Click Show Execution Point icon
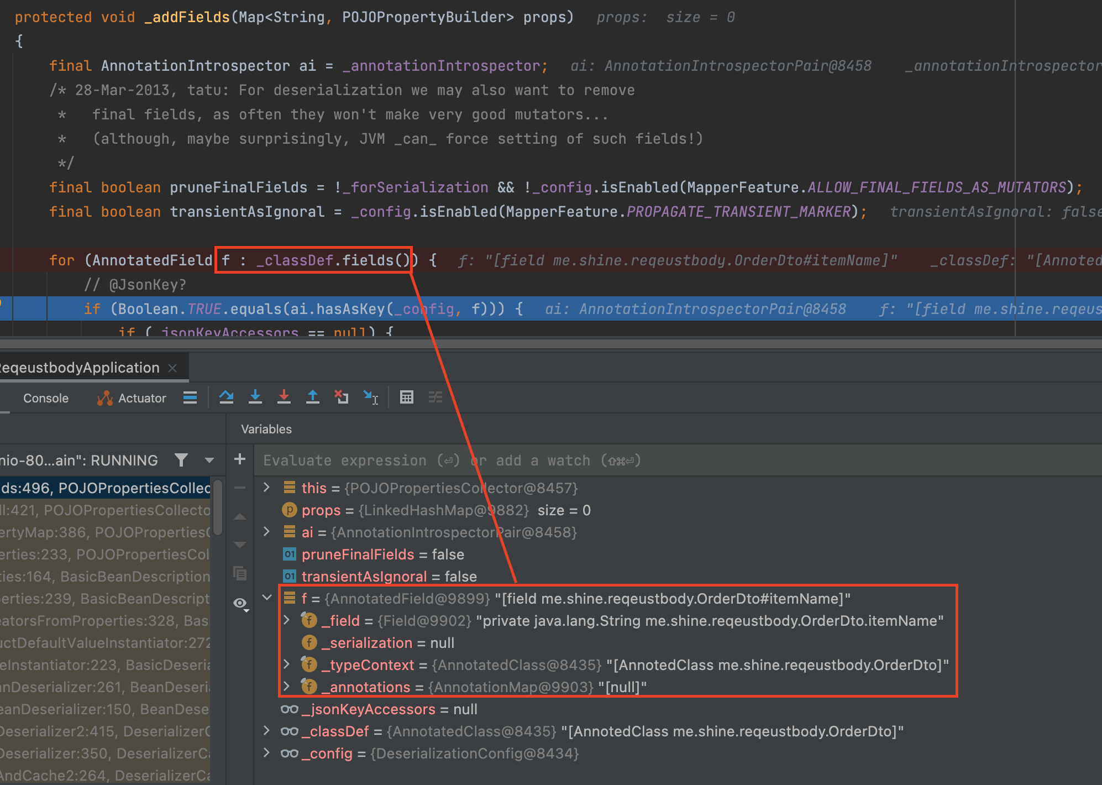Viewport: 1102px width, 785px height. click(x=190, y=397)
